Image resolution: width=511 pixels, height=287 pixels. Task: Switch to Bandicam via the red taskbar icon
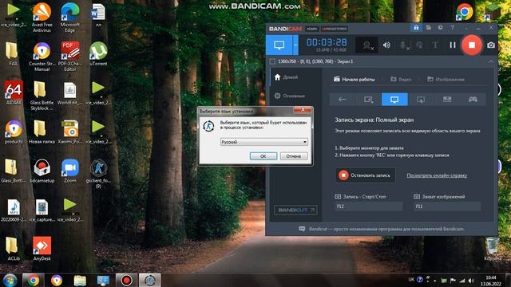(126, 280)
